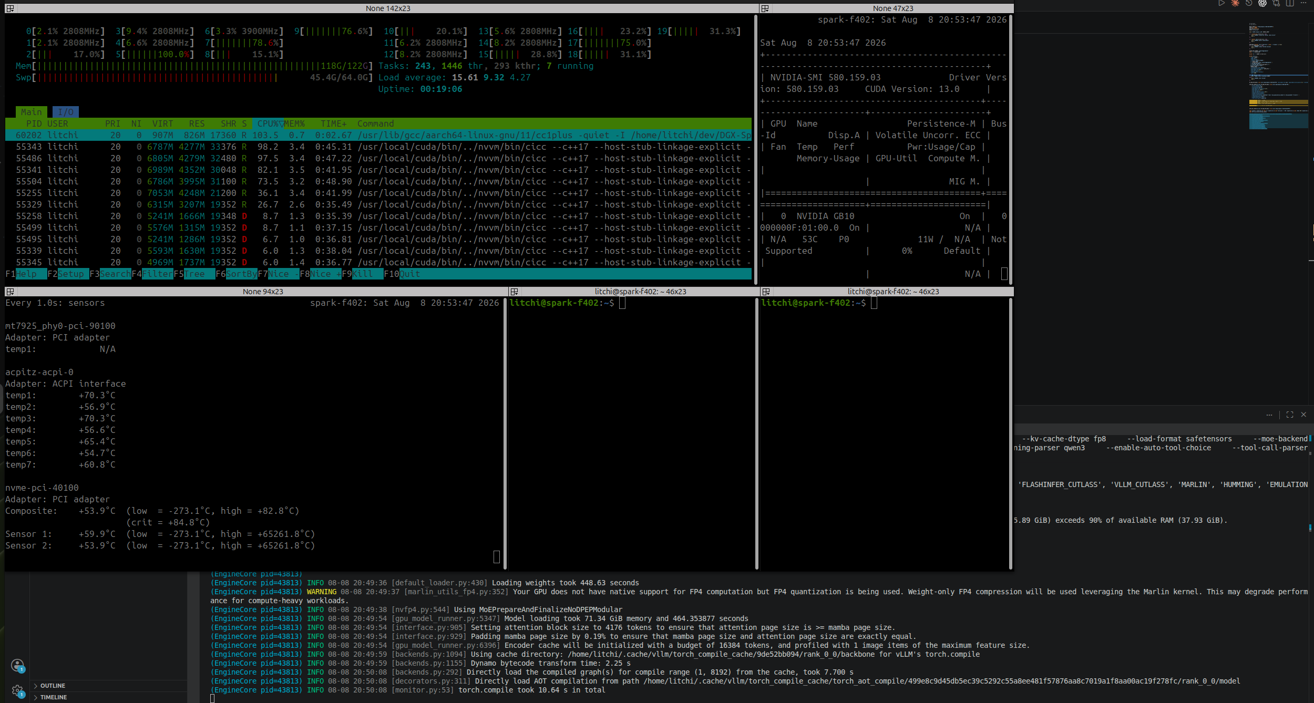Sort by the Command column header

pos(376,123)
